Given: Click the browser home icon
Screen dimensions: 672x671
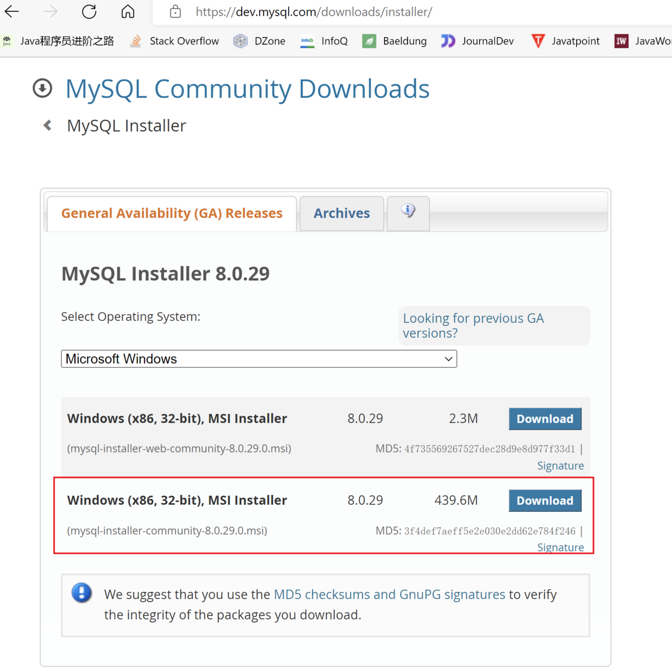Looking at the screenshot, I should (x=128, y=11).
